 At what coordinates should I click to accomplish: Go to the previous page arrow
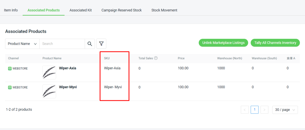[x=245, y=110]
